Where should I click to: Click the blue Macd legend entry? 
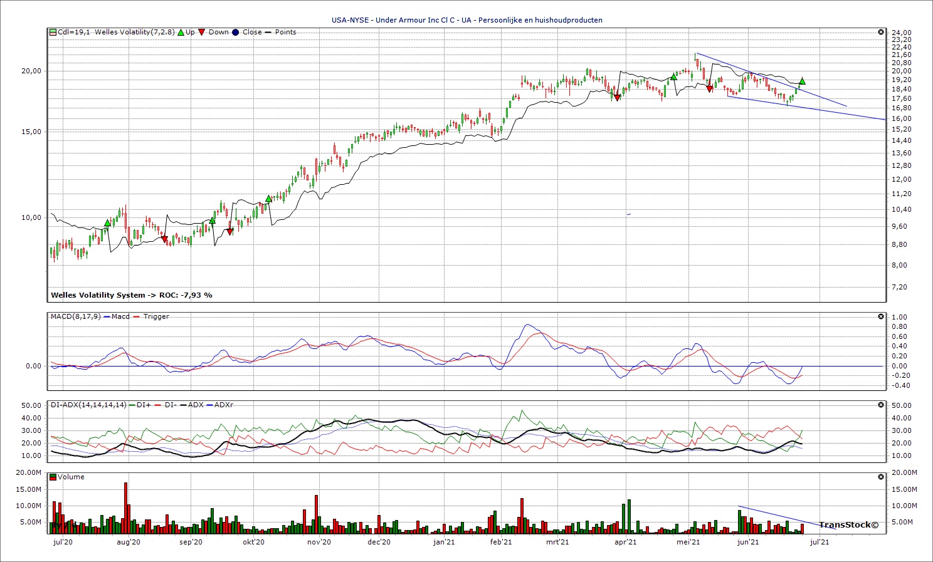point(116,316)
